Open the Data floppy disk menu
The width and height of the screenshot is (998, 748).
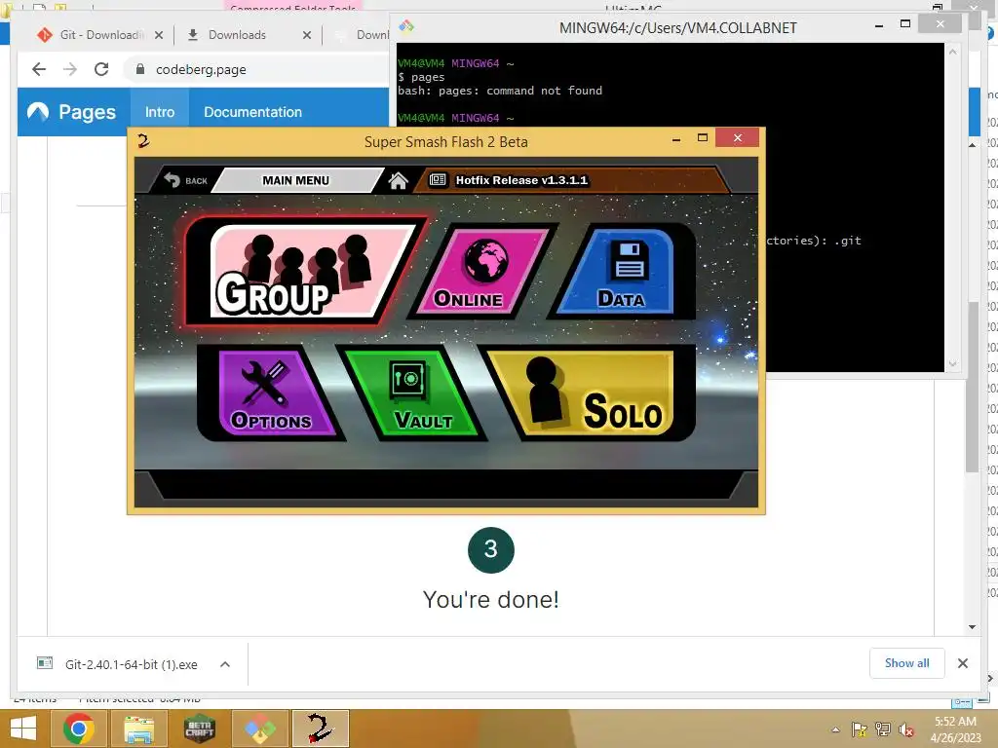tap(624, 271)
